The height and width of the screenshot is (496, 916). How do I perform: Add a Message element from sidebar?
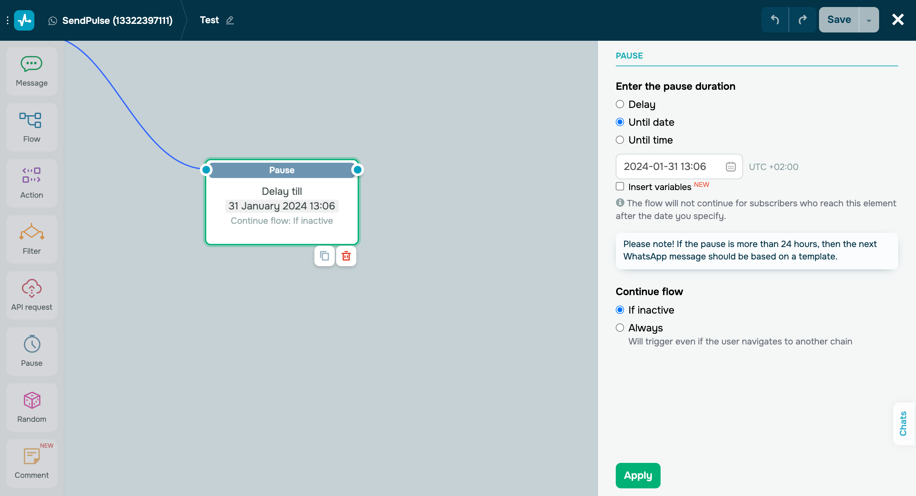pyautogui.click(x=31, y=71)
